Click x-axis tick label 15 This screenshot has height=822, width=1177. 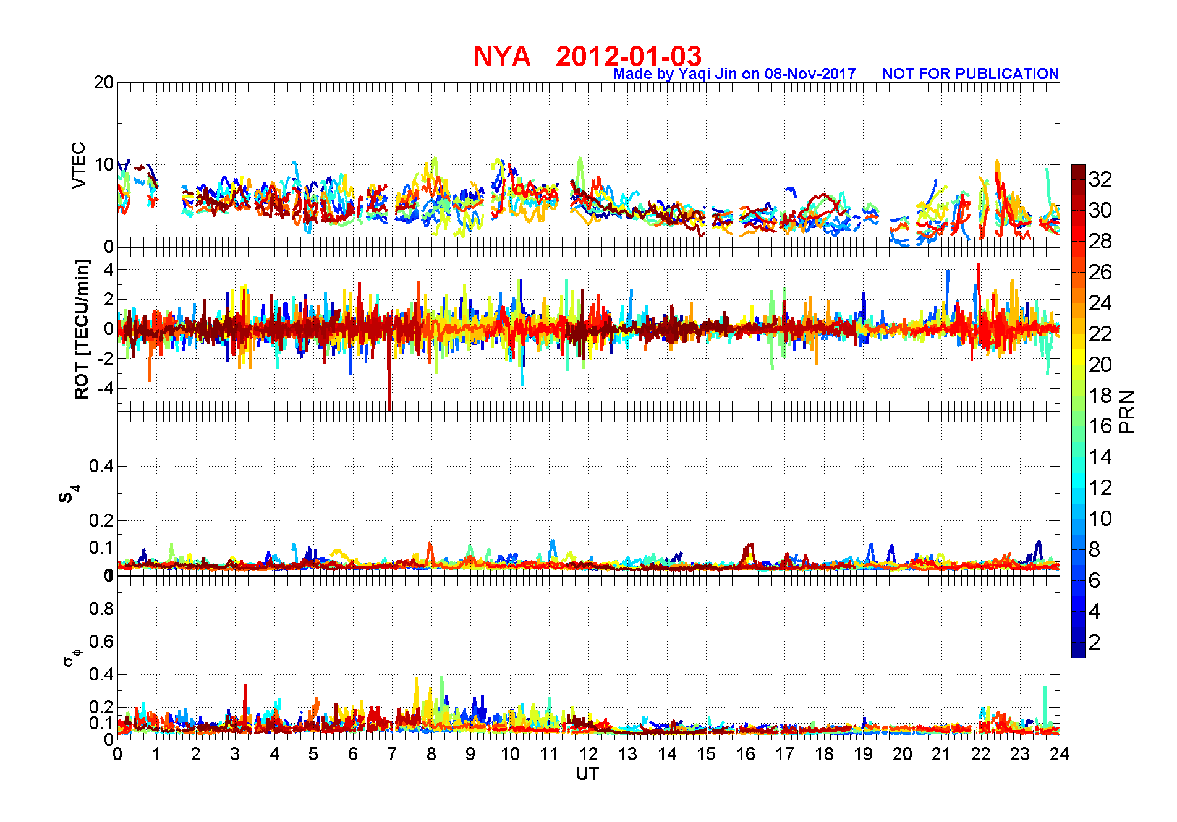point(706,754)
